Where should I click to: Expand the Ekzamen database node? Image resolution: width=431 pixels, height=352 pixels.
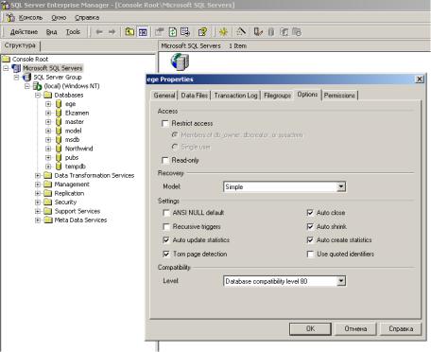click(x=48, y=113)
